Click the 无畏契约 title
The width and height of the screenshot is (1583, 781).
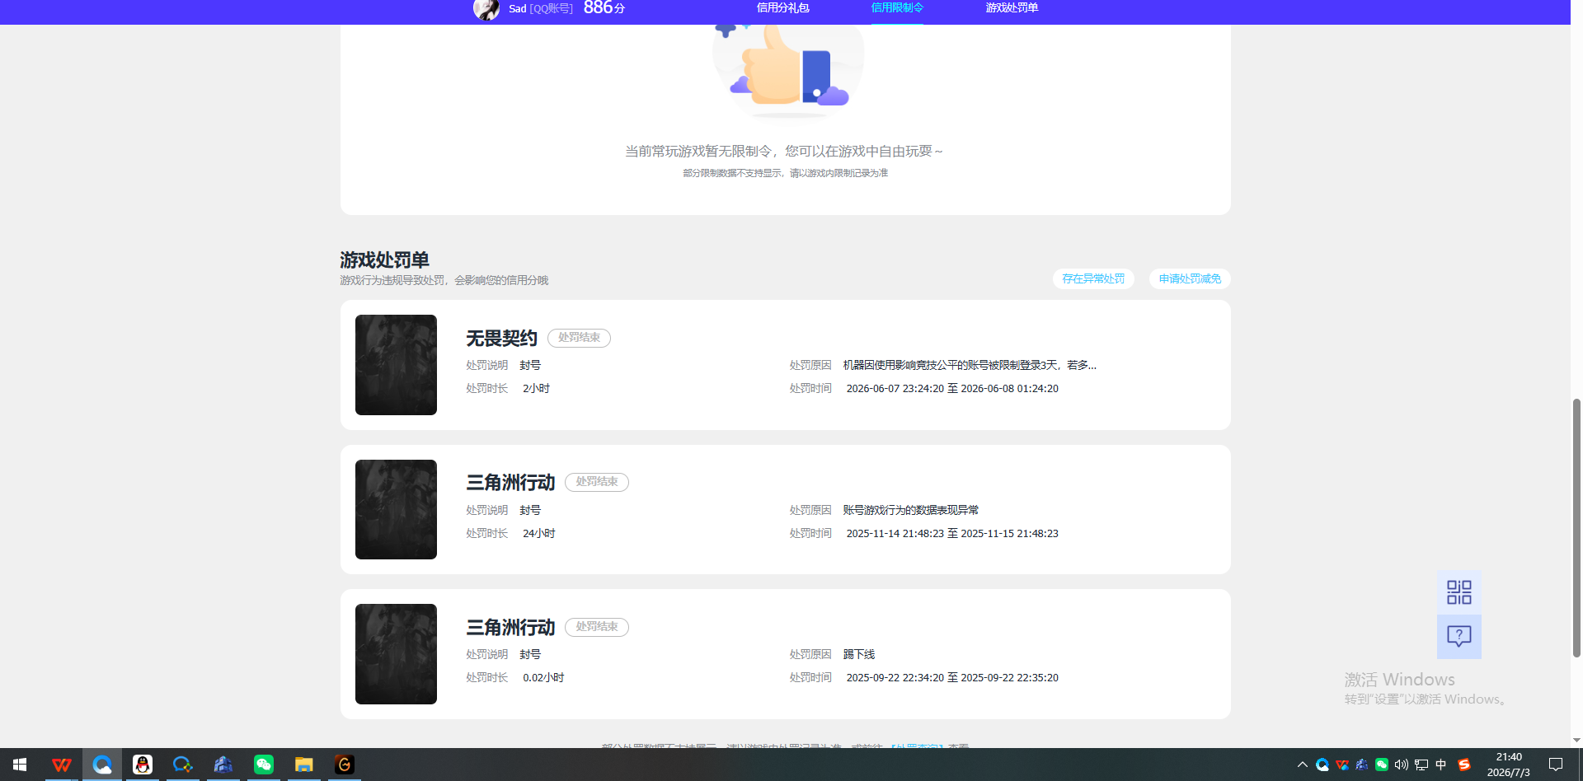501,338
